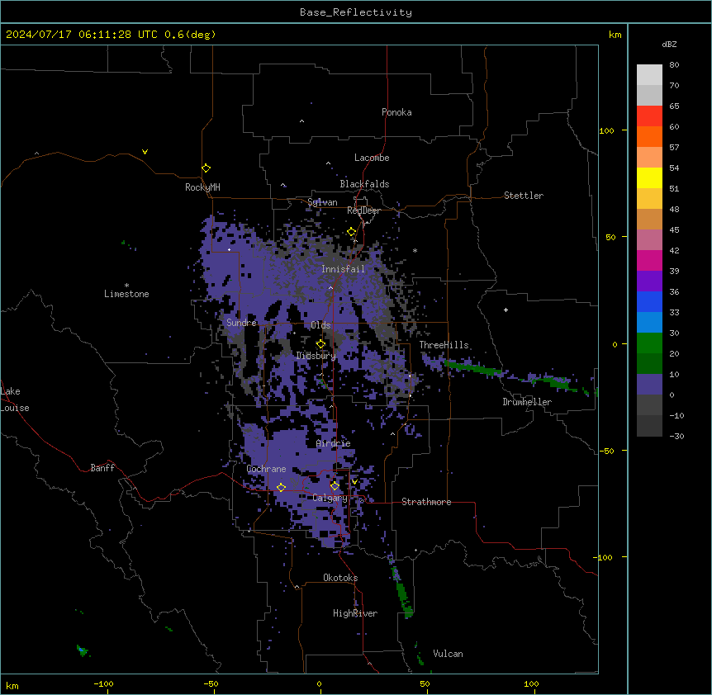Select the Drumheller label on the map
Image resolution: width=712 pixels, height=695 pixels.
(527, 402)
